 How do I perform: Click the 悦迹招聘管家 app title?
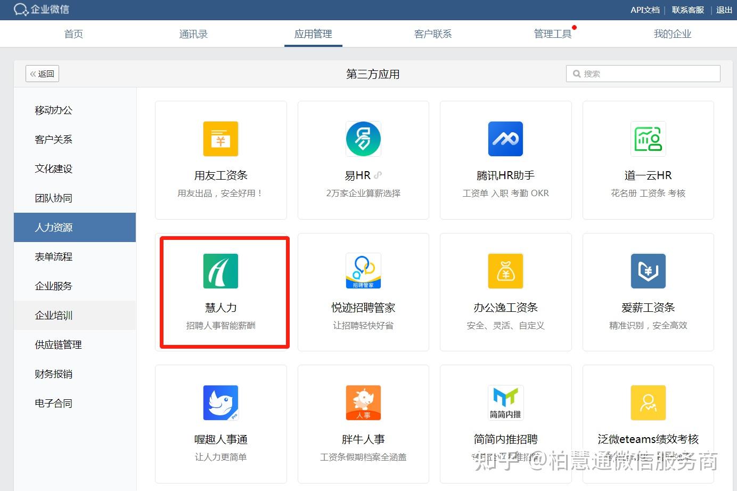pos(363,308)
